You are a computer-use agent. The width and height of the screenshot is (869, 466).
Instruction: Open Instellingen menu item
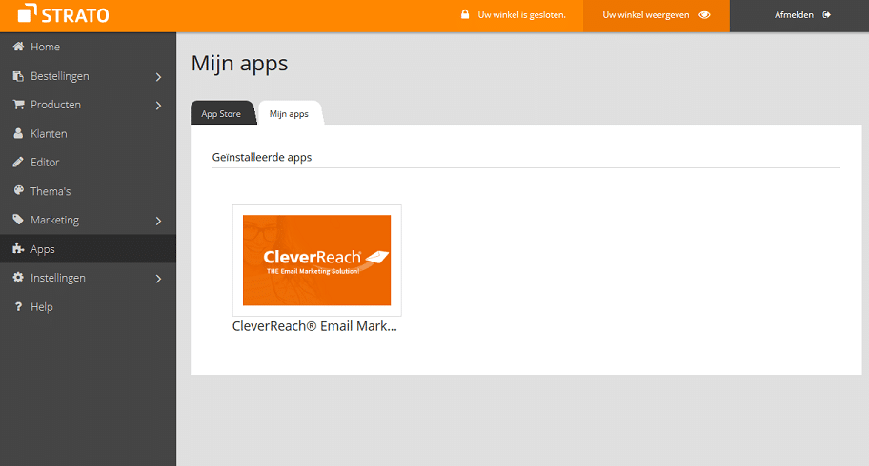(x=88, y=278)
